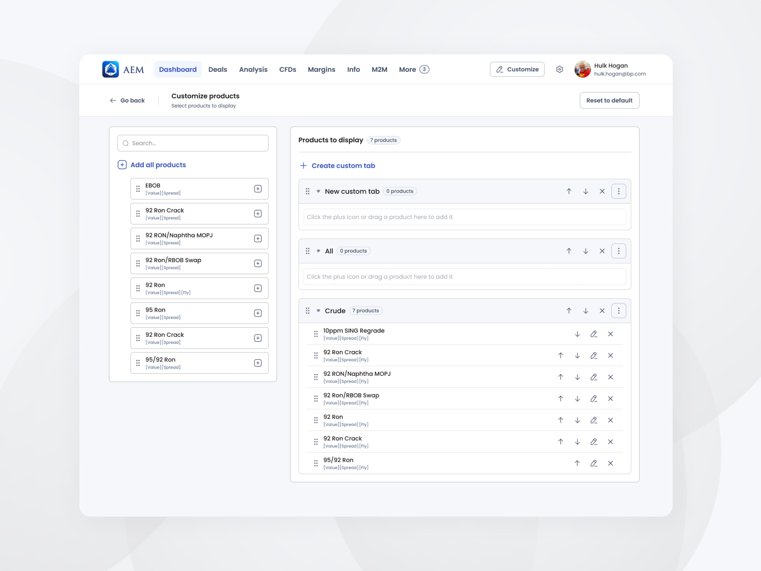
Task: Edit 10ppm SING Regrade product
Action: [x=594, y=334]
